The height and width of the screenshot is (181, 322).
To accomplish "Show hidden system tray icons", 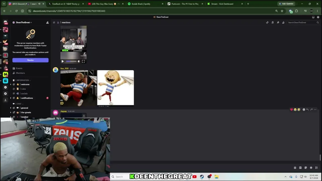I will tap(285, 177).
